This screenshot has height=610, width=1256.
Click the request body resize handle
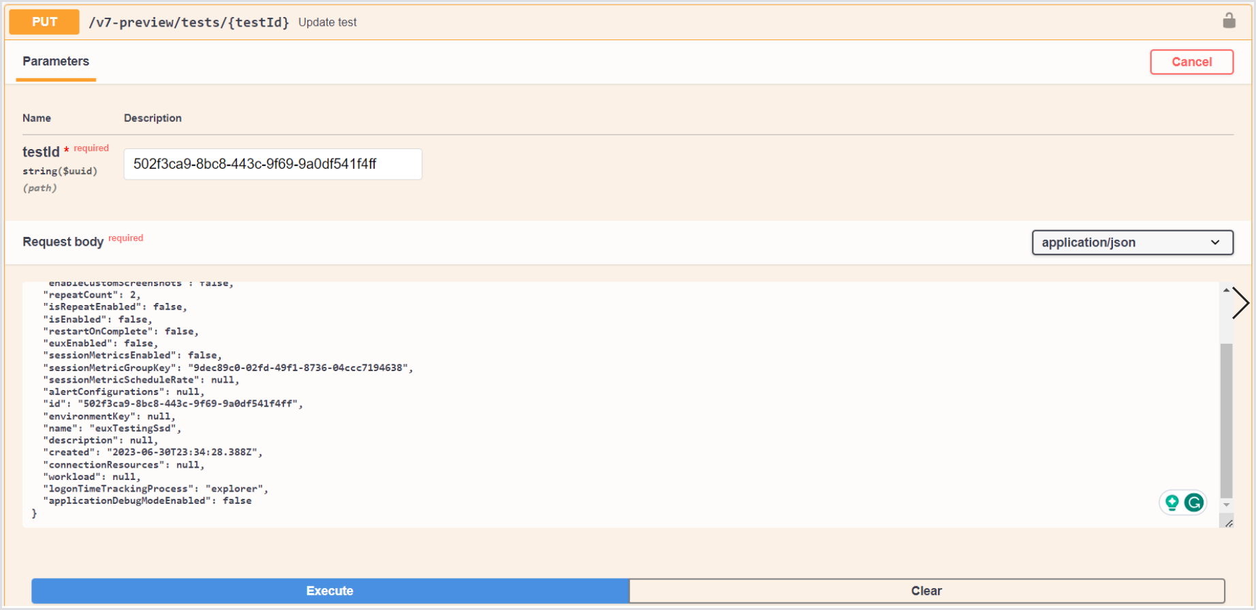click(1228, 523)
